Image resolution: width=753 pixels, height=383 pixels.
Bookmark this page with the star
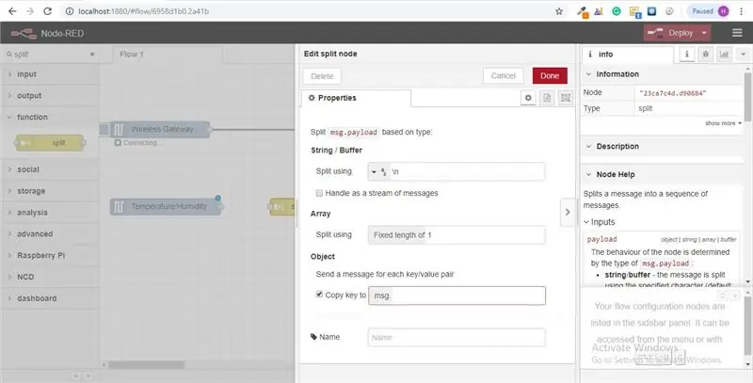559,11
